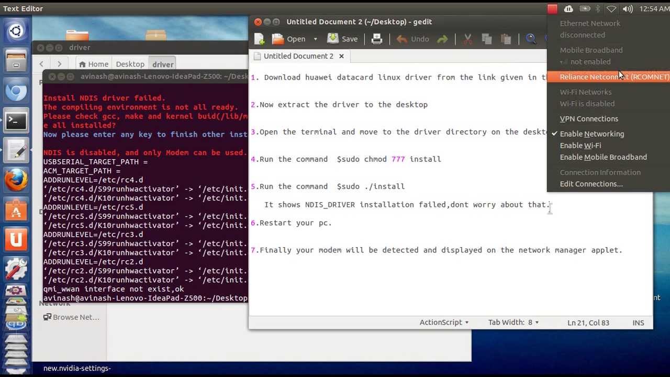This screenshot has width=670, height=377.
Task: Expand the Open recent files arrow
Action: [315, 39]
